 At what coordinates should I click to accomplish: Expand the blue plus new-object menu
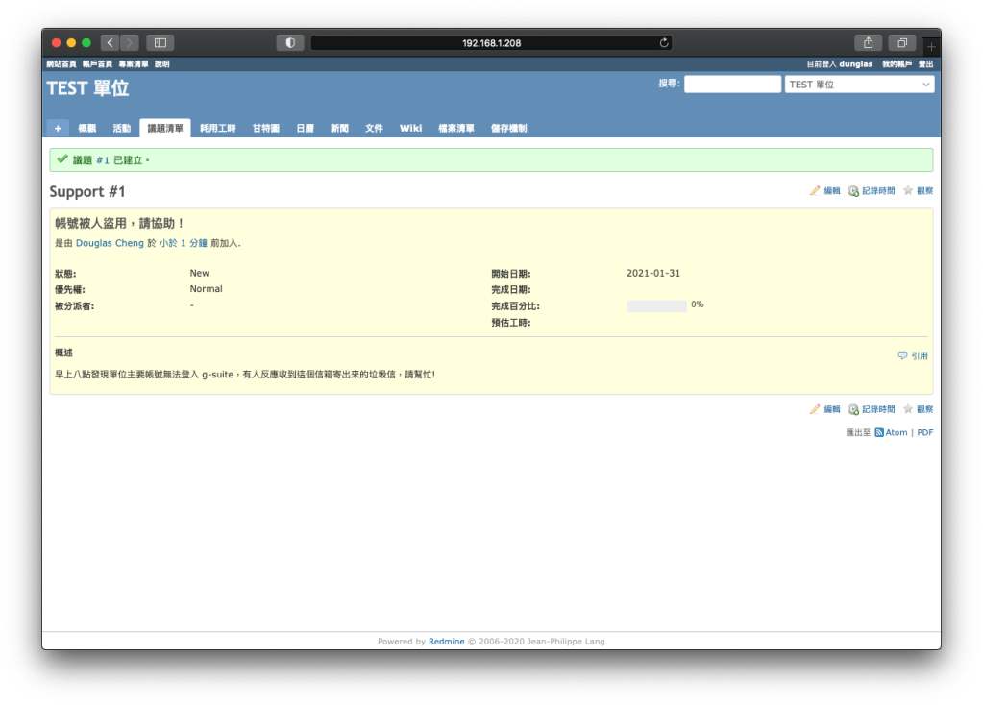[57, 128]
